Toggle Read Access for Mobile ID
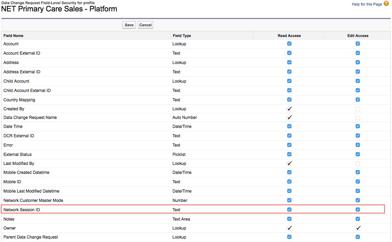Screen dimensions: 392x242 pos(289,181)
